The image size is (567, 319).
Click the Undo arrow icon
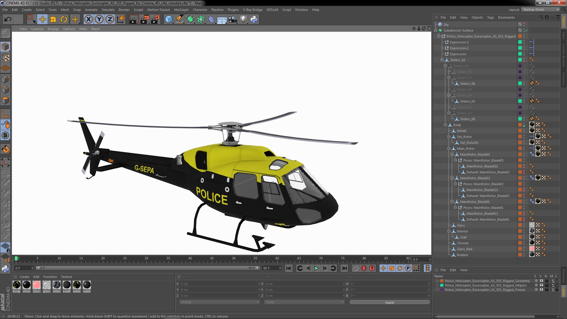click(x=8, y=19)
